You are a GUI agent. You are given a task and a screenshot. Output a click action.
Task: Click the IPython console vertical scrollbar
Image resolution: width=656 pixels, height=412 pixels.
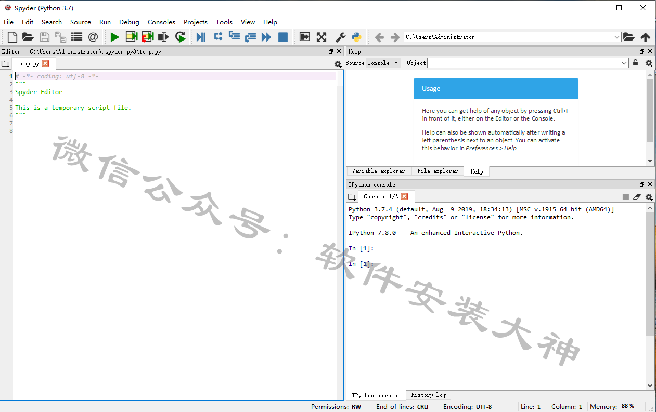click(x=650, y=274)
